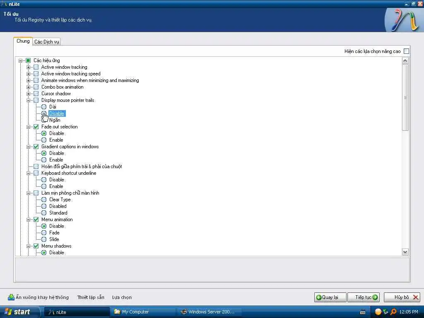This screenshot has width=424, height=318.
Task: Select 'Dài' radio under mouse pointer trails
Action: 44,107
